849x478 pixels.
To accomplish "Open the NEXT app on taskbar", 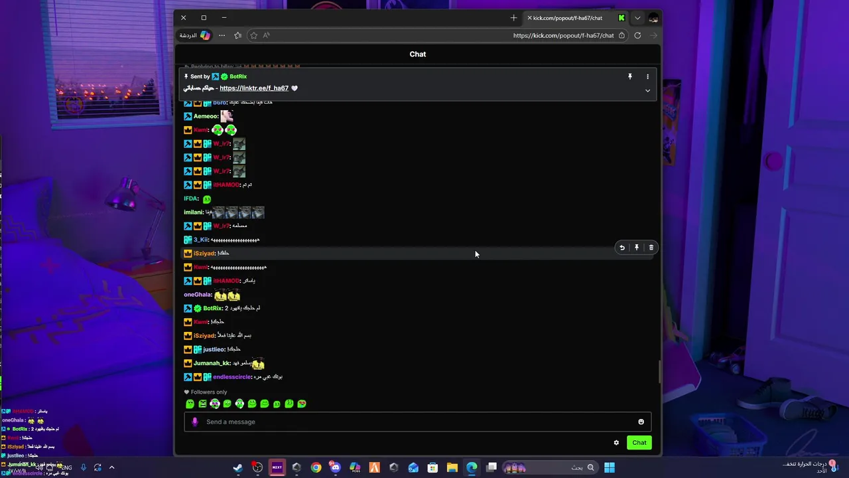I will [x=277, y=467].
